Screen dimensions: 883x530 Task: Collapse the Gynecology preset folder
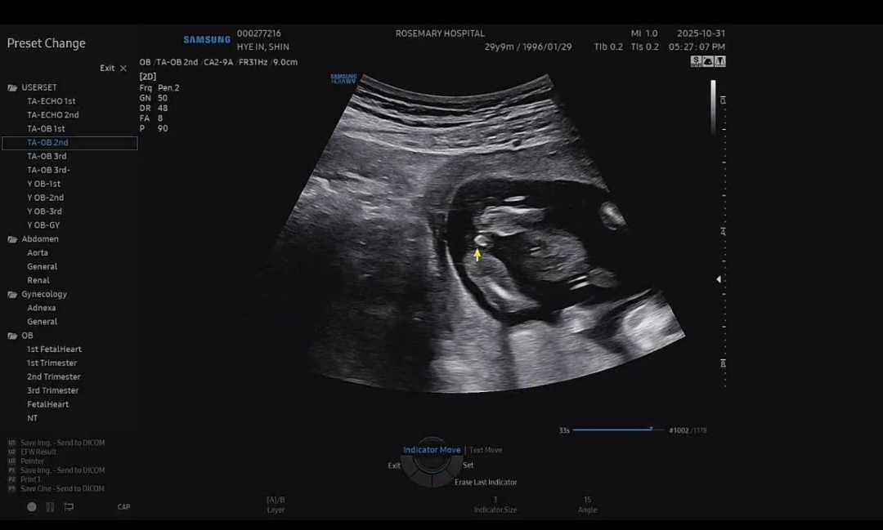(x=13, y=294)
